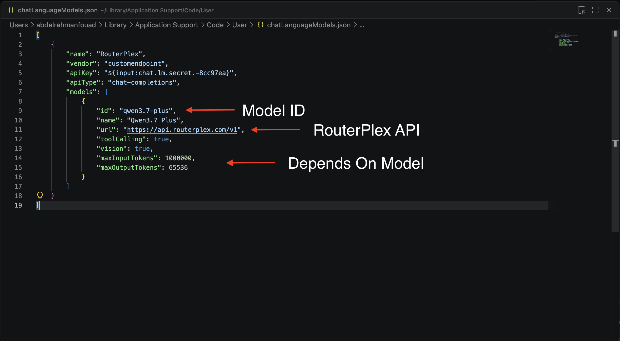Image resolution: width=620 pixels, height=341 pixels.
Task: Click the closing curly brace on line 18
Action: point(53,195)
